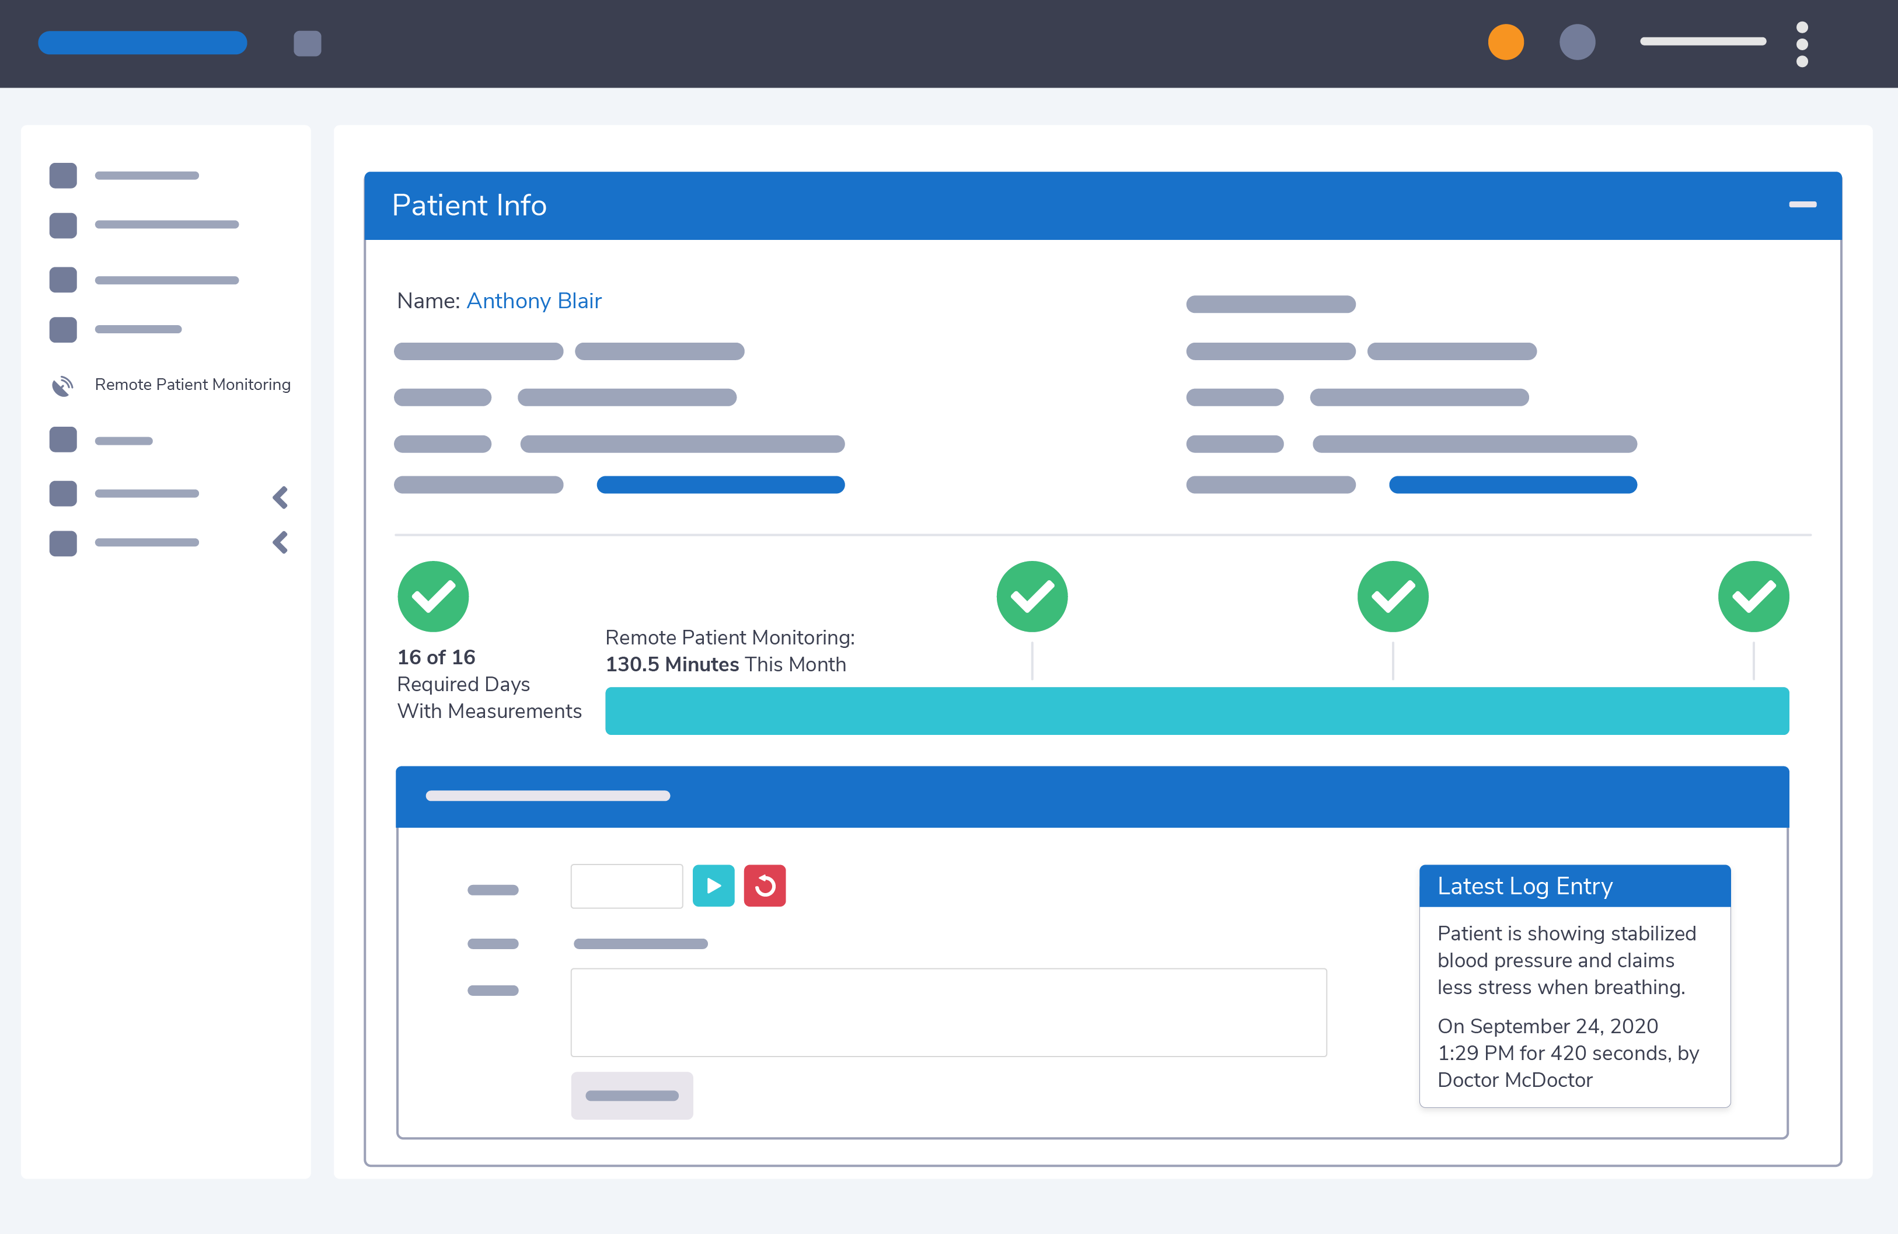
Task: Click the green checkmark for 16 of 16 days
Action: (433, 596)
